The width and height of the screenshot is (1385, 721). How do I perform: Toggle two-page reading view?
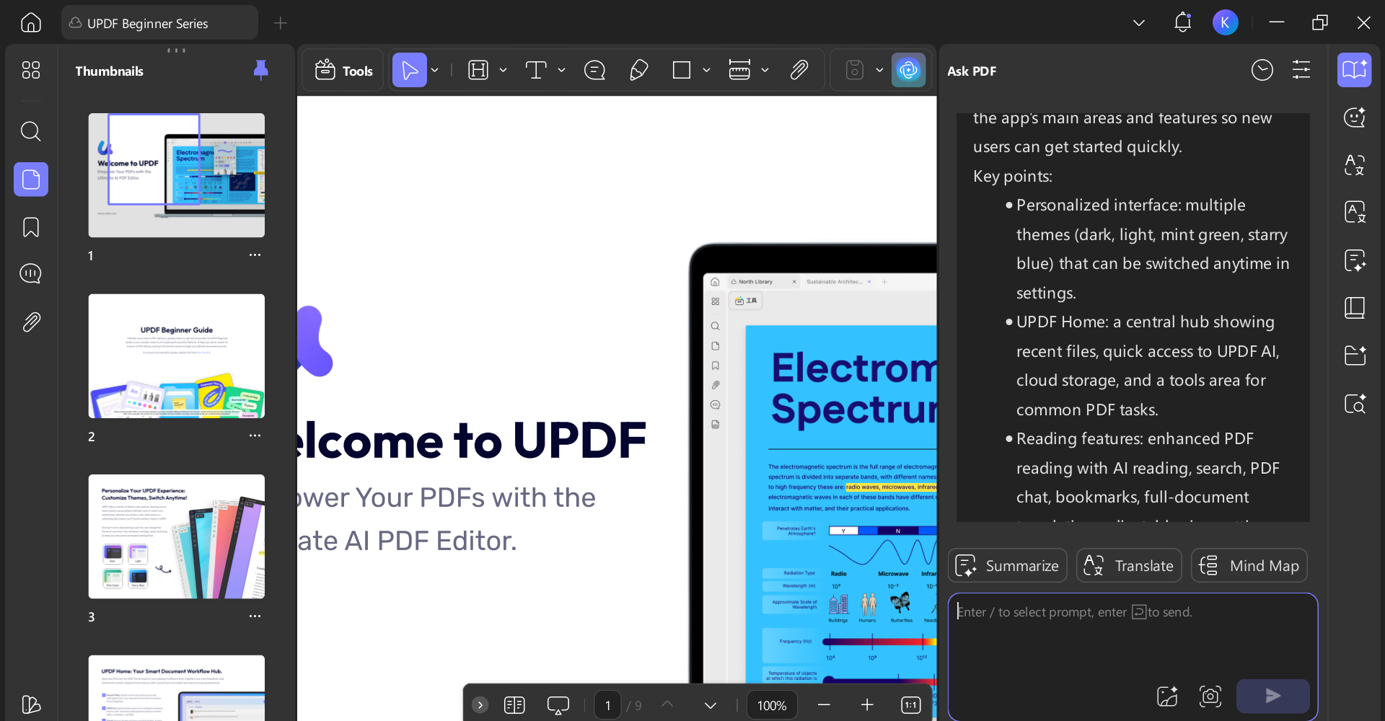click(514, 705)
